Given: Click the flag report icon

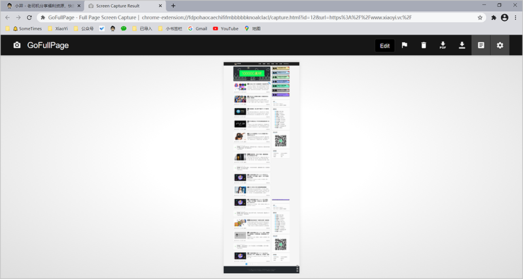Looking at the screenshot, I should point(404,45).
